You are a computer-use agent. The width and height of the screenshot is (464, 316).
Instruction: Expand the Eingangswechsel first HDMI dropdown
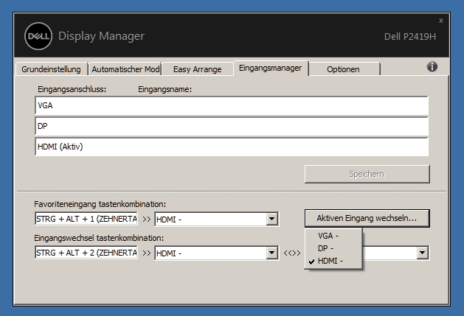point(271,253)
